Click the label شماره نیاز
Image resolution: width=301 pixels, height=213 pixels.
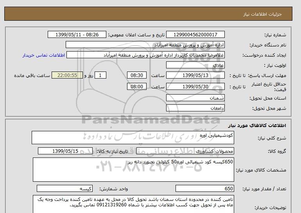[x=275, y=35]
